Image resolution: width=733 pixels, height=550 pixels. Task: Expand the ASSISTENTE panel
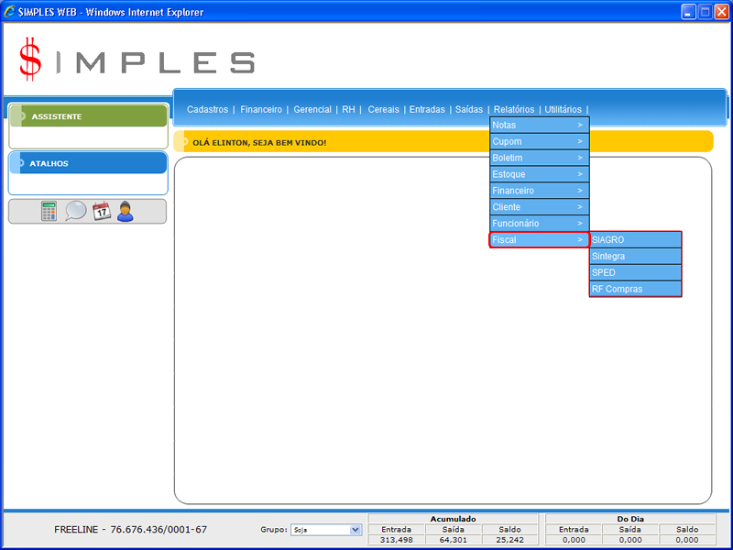tap(88, 116)
